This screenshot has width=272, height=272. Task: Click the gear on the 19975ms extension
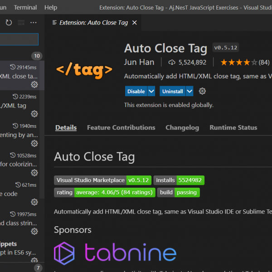pos(34,231)
